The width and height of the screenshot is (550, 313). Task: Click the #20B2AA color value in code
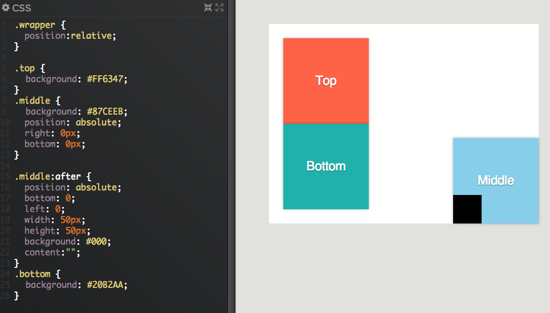click(x=105, y=284)
